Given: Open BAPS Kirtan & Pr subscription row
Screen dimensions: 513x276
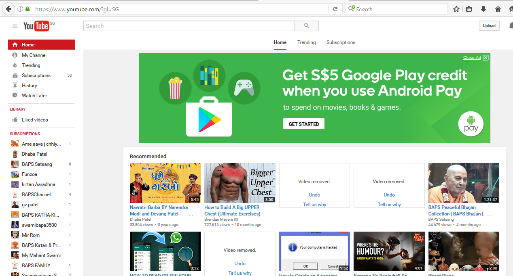Looking at the screenshot, I should click(x=42, y=245).
